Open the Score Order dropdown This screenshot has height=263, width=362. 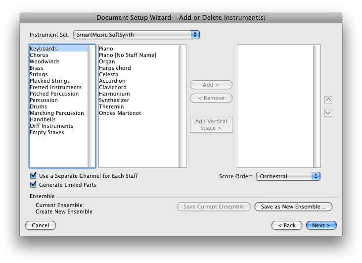pyautogui.click(x=288, y=176)
